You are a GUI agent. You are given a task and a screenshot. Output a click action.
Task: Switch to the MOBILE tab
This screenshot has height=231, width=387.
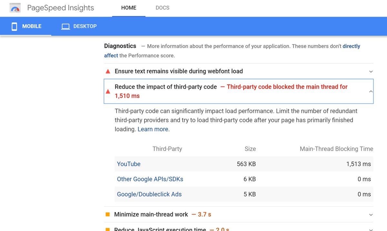pos(26,26)
